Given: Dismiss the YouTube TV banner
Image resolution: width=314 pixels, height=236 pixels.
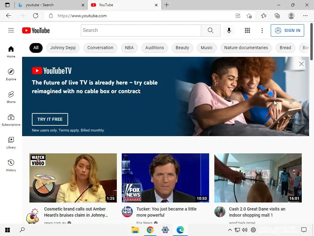Looking at the screenshot, I should pyautogui.click(x=301, y=64).
